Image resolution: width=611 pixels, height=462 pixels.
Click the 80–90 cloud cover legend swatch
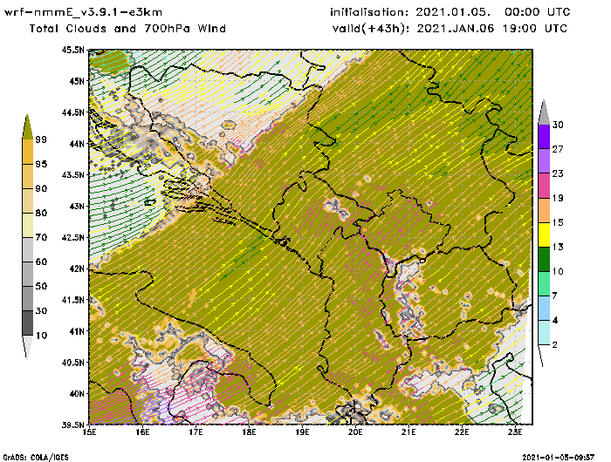point(27,200)
